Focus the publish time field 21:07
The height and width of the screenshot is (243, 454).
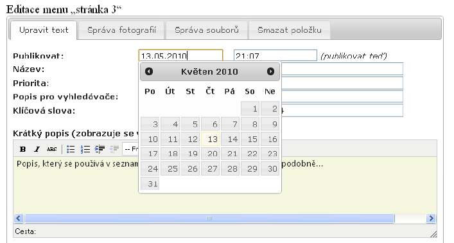click(275, 55)
